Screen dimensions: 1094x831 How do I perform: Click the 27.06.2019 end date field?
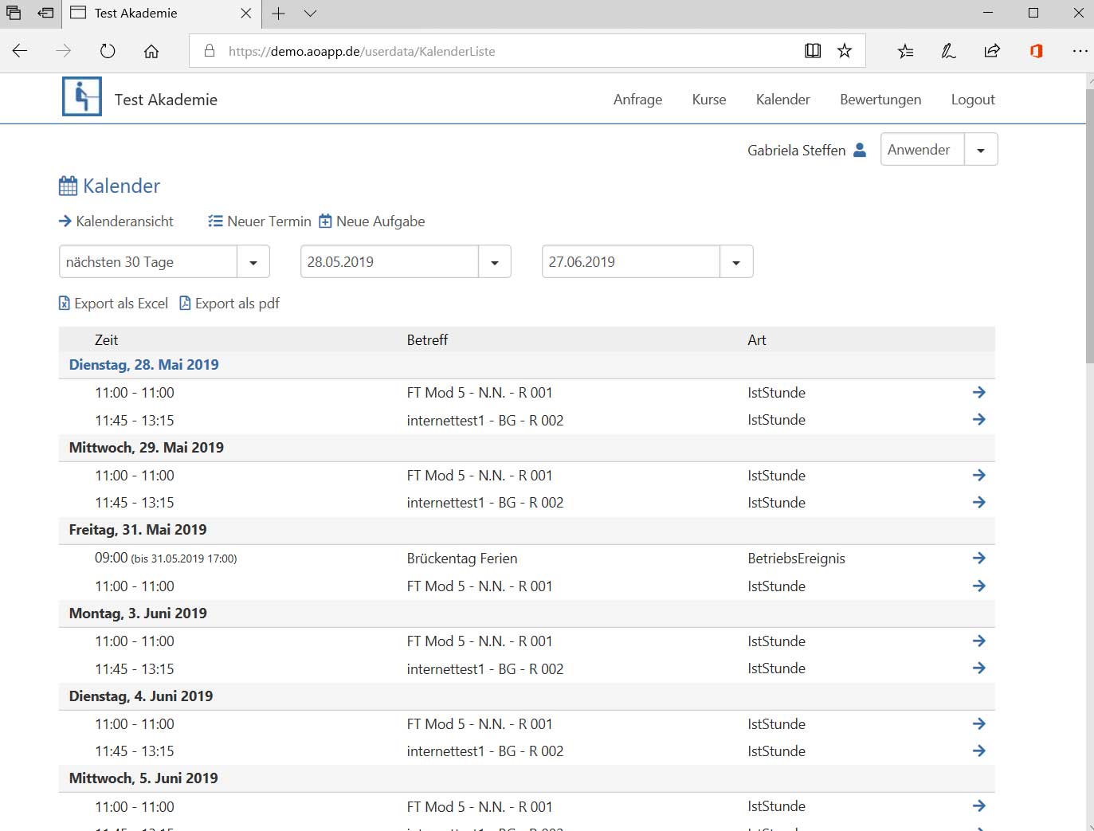[x=631, y=262]
